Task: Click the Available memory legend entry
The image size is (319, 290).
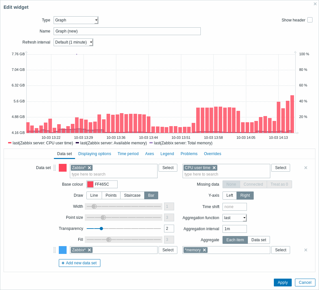Action: click(111, 143)
